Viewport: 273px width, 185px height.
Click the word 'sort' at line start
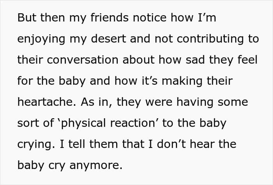(x=28, y=123)
